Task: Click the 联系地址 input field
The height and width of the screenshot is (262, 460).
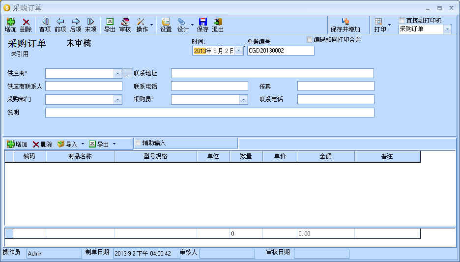Action: pyautogui.click(x=273, y=73)
